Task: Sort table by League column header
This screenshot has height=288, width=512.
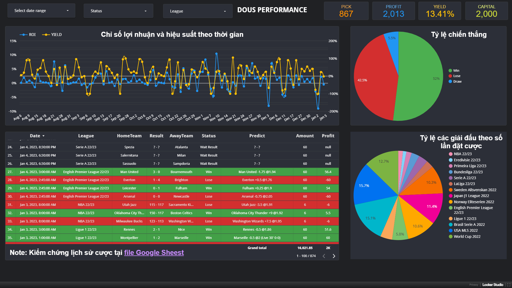Action: [x=86, y=136]
